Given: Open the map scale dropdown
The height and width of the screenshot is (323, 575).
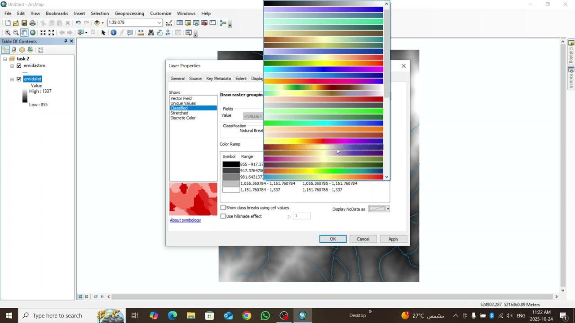Looking at the screenshot, I should (x=159, y=22).
